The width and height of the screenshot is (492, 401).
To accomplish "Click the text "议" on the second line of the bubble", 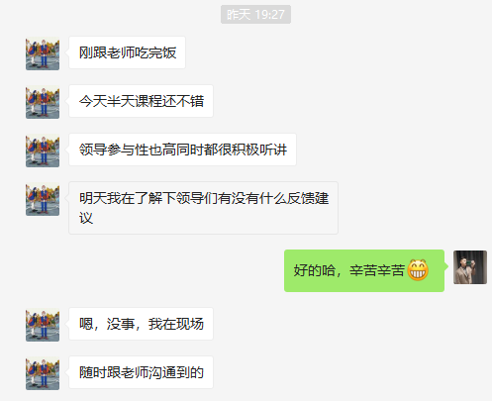I will (x=86, y=218).
